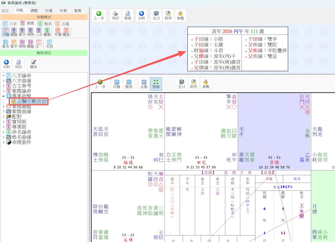Toggle the 外圈 outer ring option
Image resolution: width=335 pixels, height=242 pixels.
tap(58, 32)
